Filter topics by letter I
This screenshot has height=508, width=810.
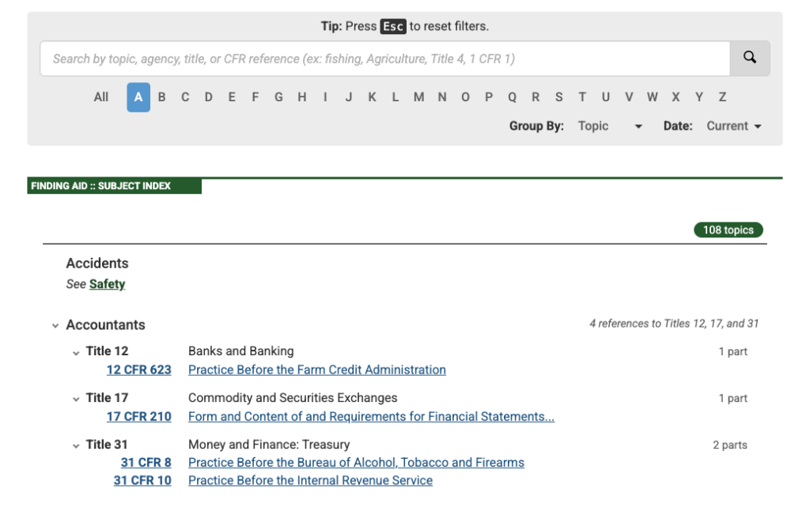tap(325, 97)
